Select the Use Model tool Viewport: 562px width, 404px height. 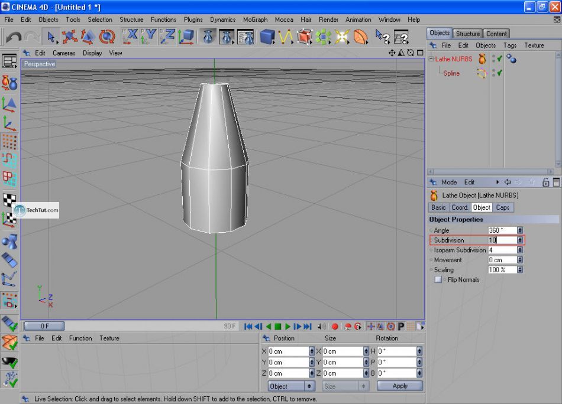[9, 104]
